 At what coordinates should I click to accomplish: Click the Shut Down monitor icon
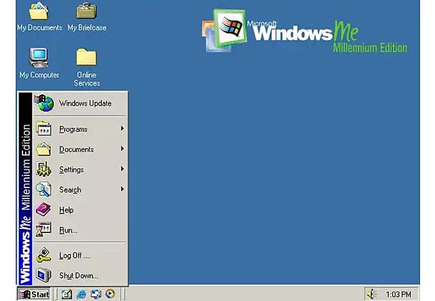click(43, 275)
